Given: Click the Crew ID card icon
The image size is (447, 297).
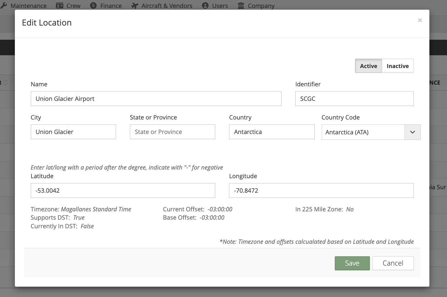Looking at the screenshot, I should tap(59, 6).
